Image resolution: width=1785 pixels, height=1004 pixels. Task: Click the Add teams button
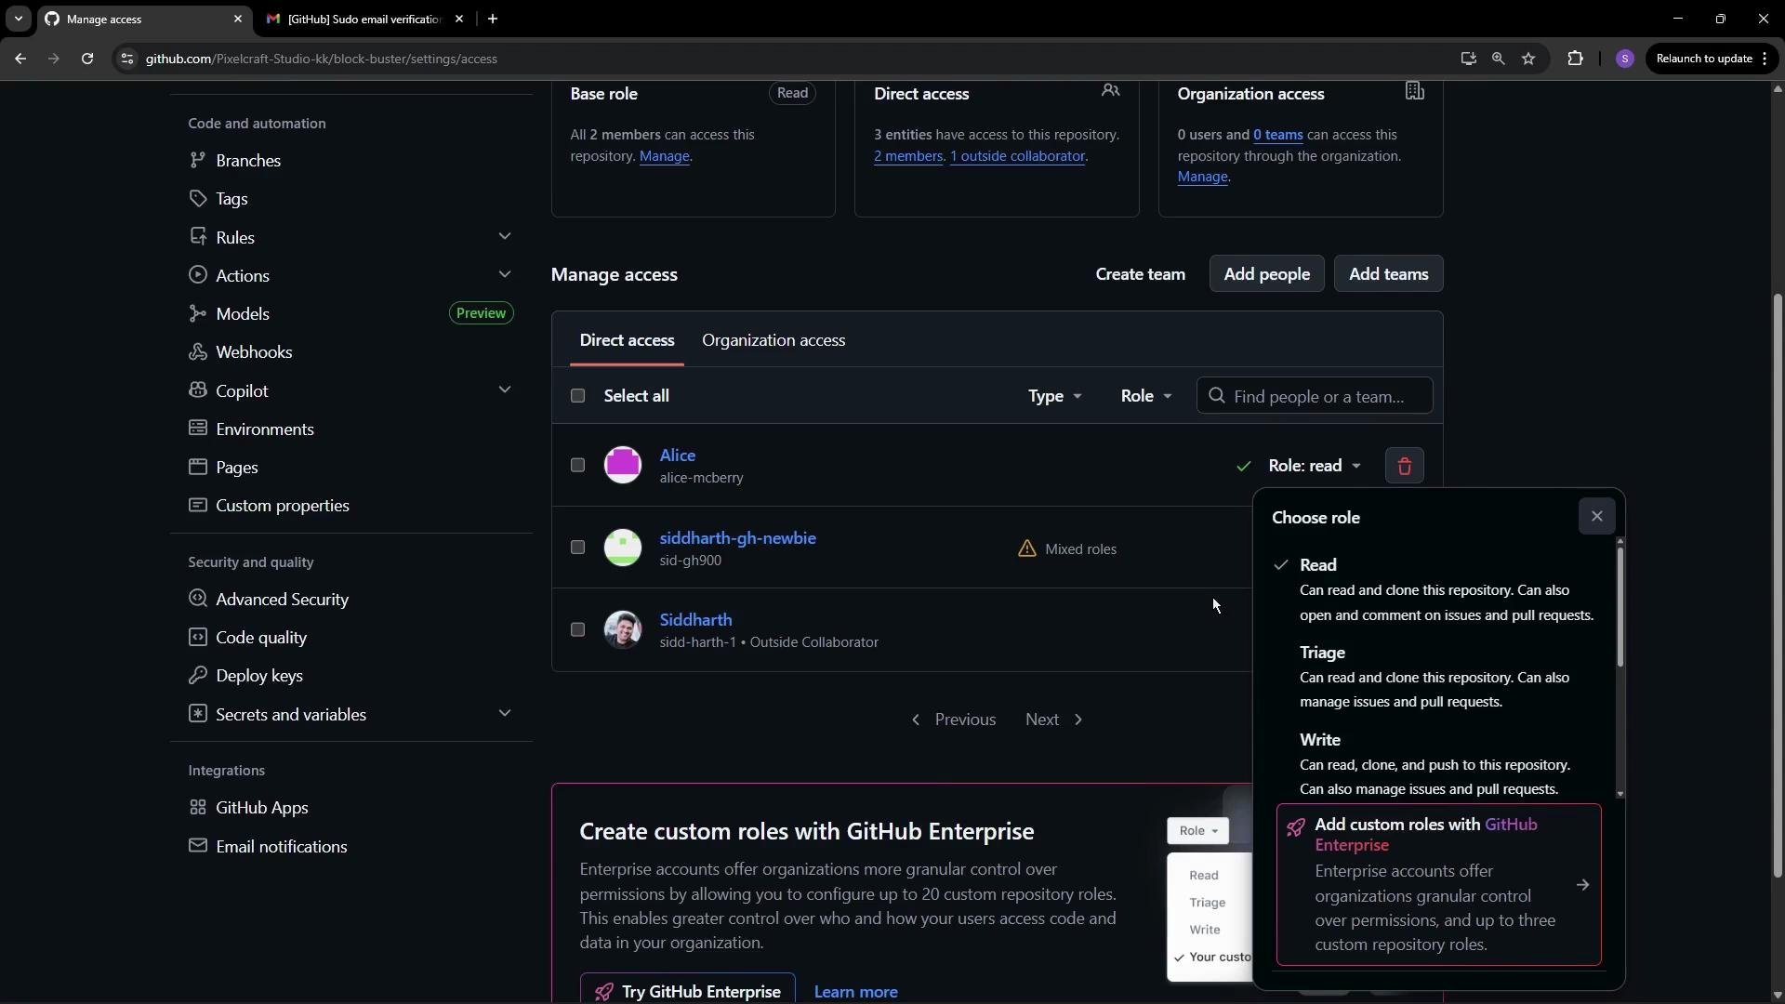click(1388, 274)
